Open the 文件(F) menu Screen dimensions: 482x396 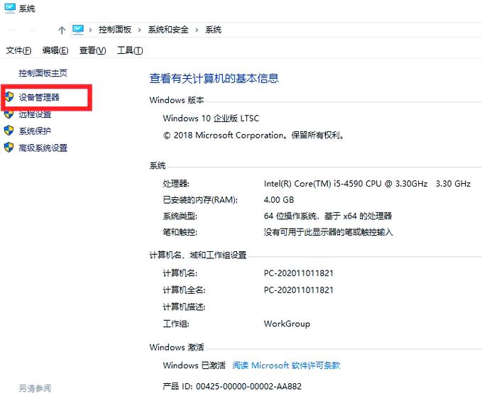point(18,50)
